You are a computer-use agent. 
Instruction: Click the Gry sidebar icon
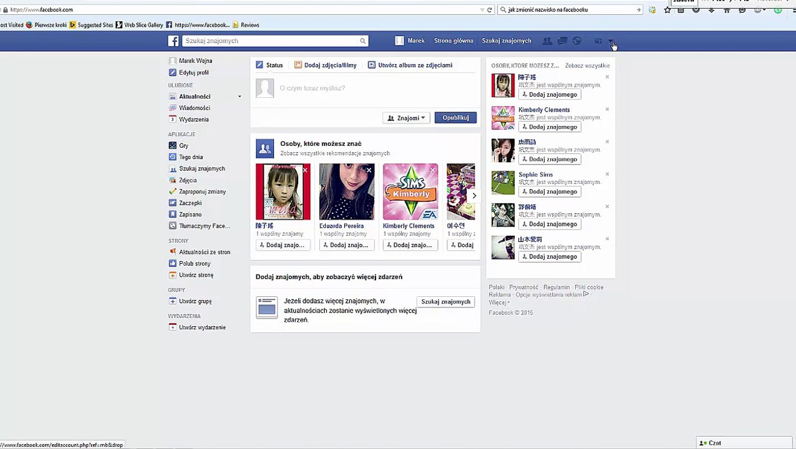click(173, 145)
